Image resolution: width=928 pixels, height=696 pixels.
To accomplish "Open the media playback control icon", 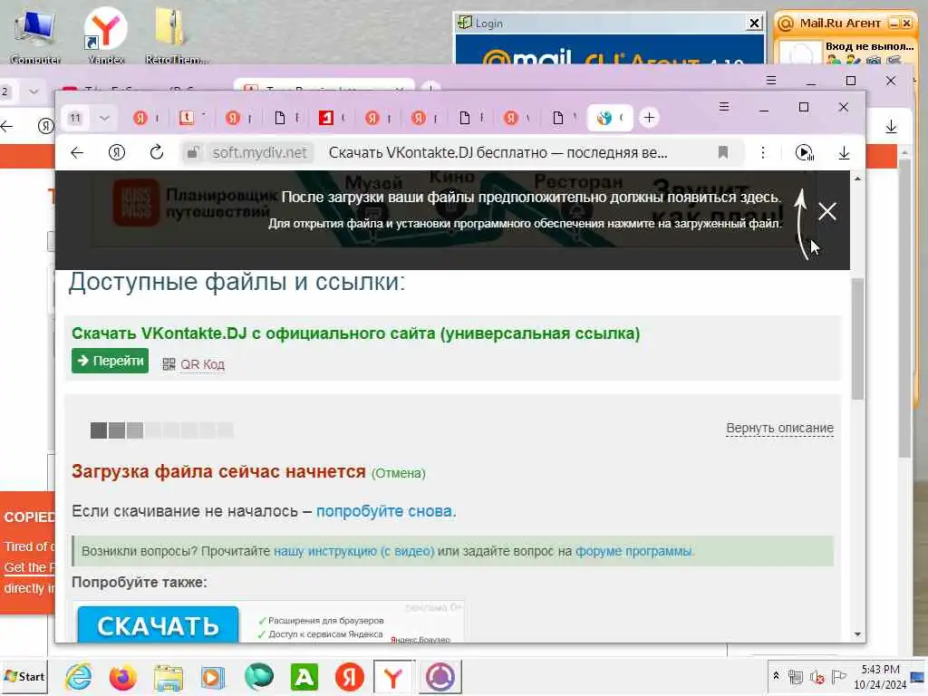I will [805, 152].
